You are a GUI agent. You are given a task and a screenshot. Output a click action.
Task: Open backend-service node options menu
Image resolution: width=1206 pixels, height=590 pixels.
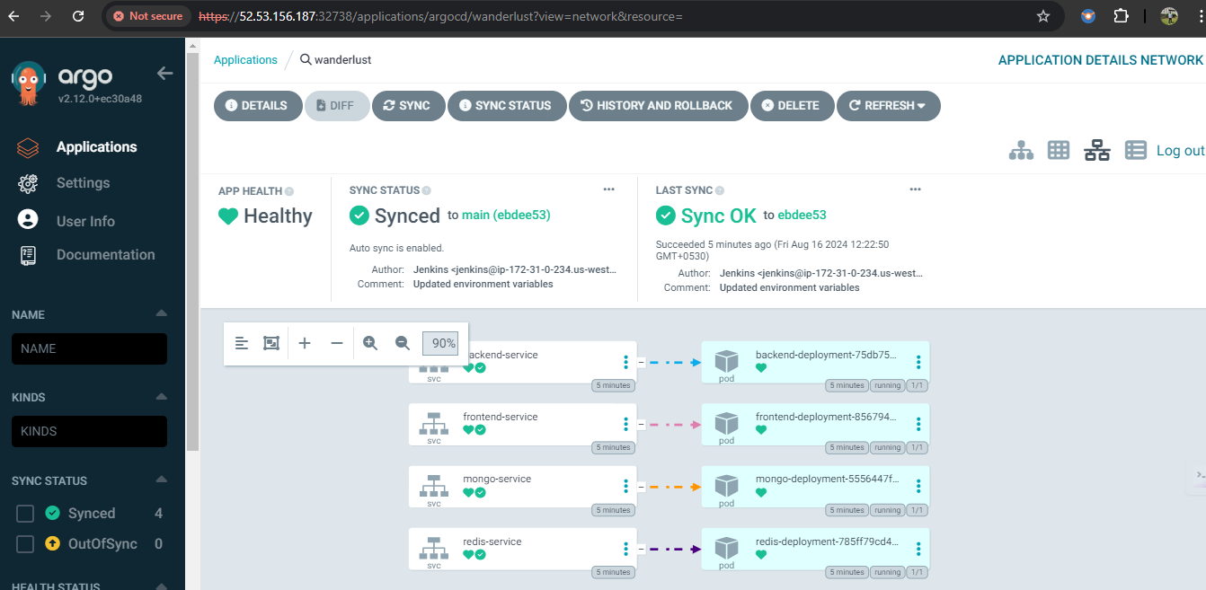point(625,362)
